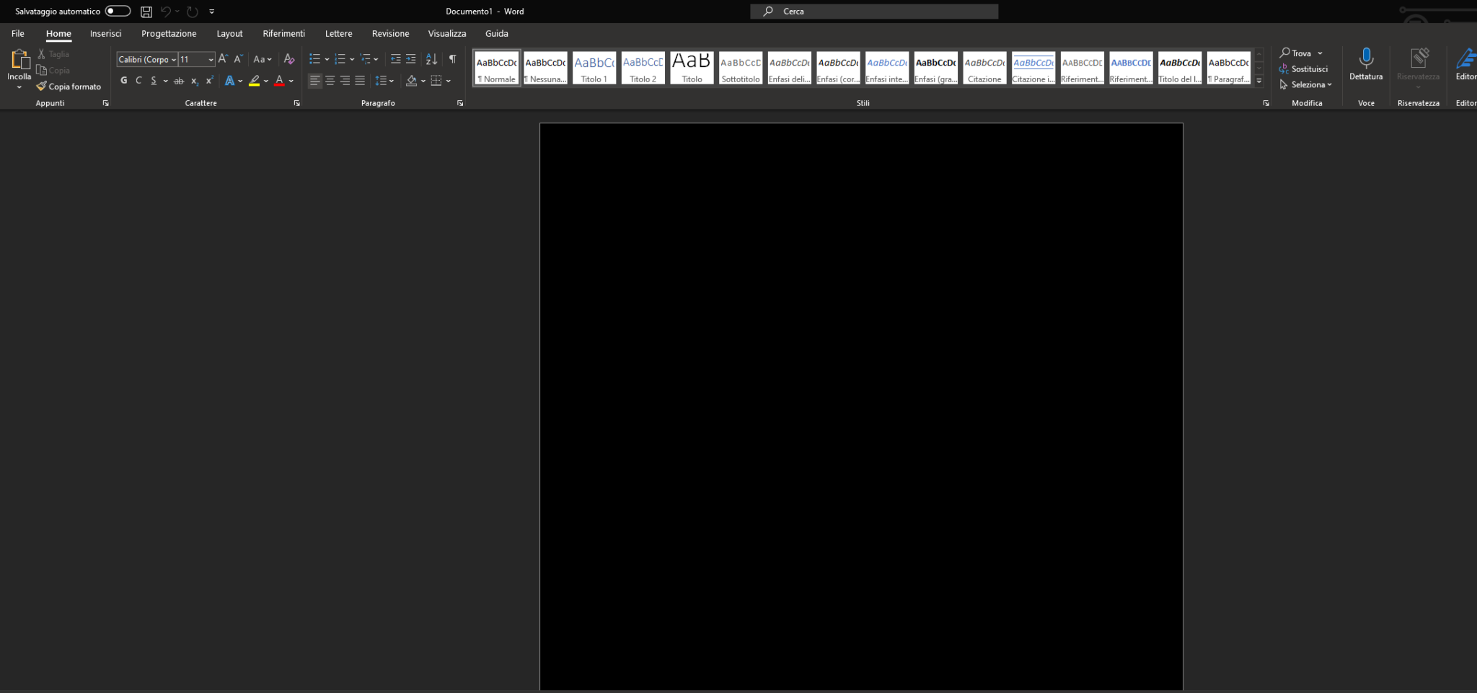Image resolution: width=1477 pixels, height=693 pixels.
Task: Click the yellow text highlighter icon
Action: point(255,81)
